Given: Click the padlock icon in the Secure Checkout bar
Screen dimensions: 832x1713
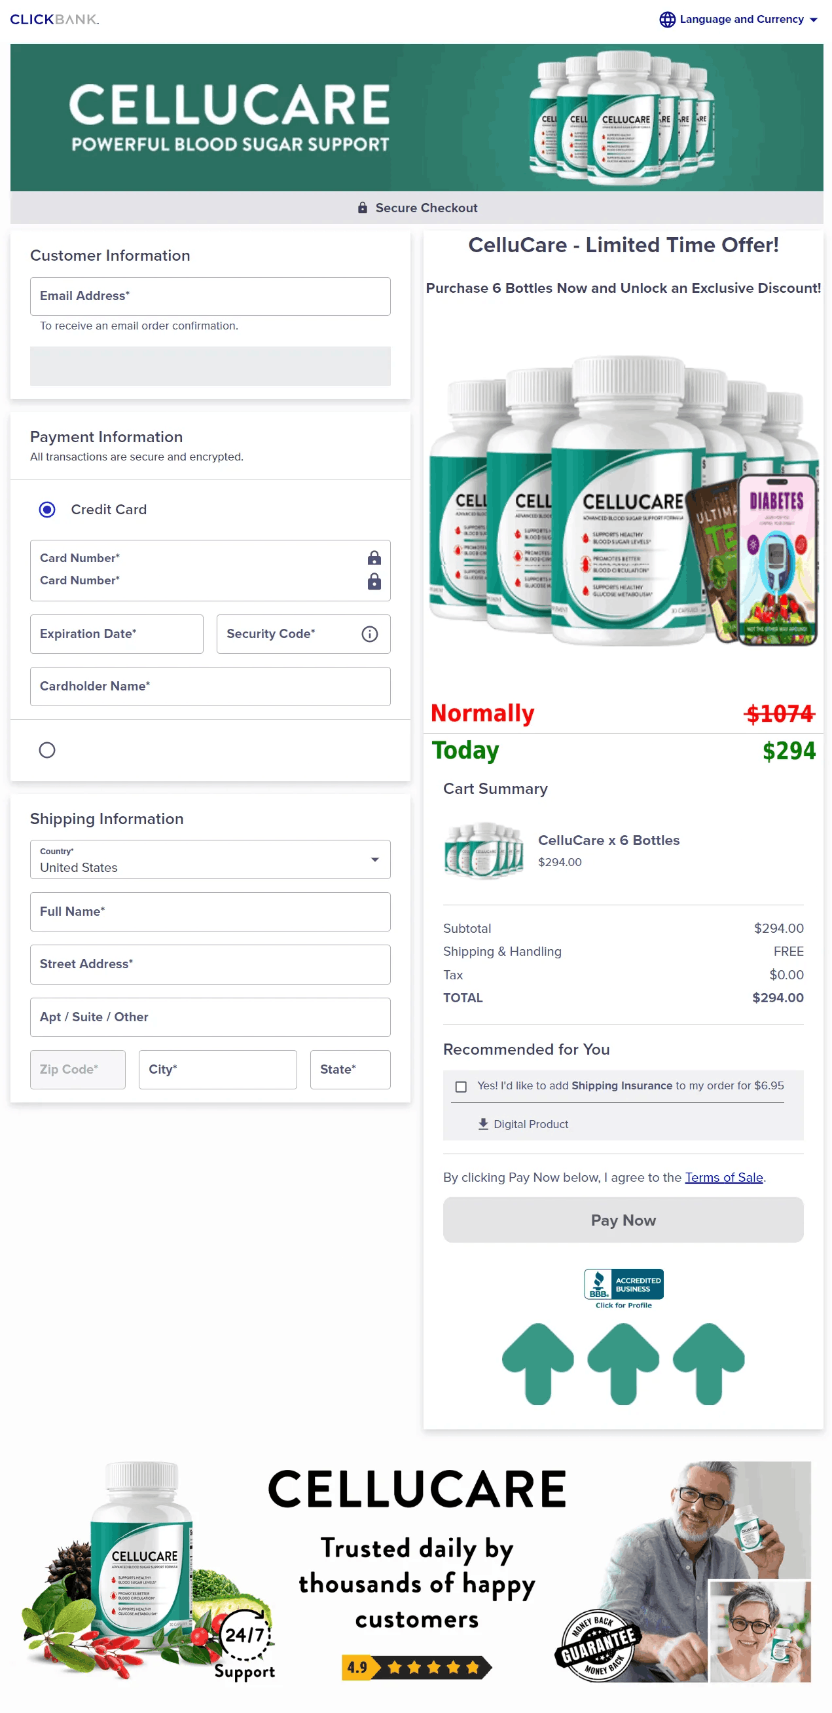Looking at the screenshot, I should pos(363,208).
